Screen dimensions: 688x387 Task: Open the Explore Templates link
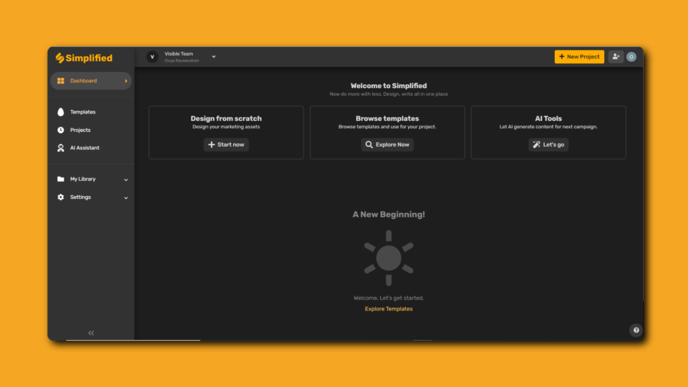(x=389, y=309)
